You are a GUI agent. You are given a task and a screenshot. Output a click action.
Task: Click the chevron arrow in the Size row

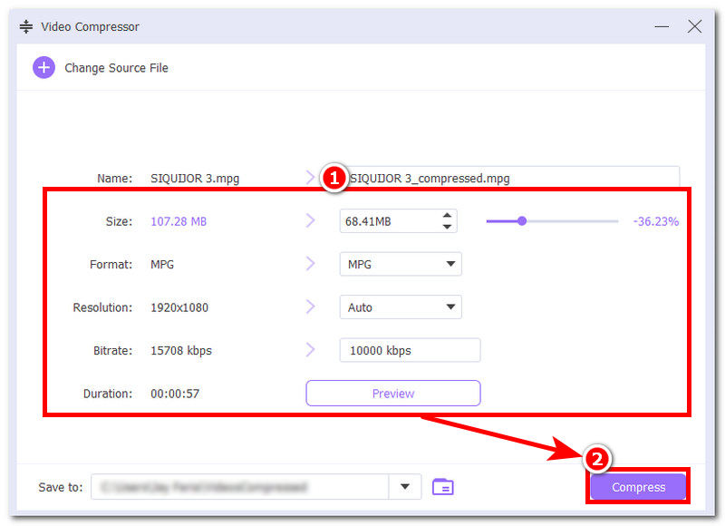[311, 220]
